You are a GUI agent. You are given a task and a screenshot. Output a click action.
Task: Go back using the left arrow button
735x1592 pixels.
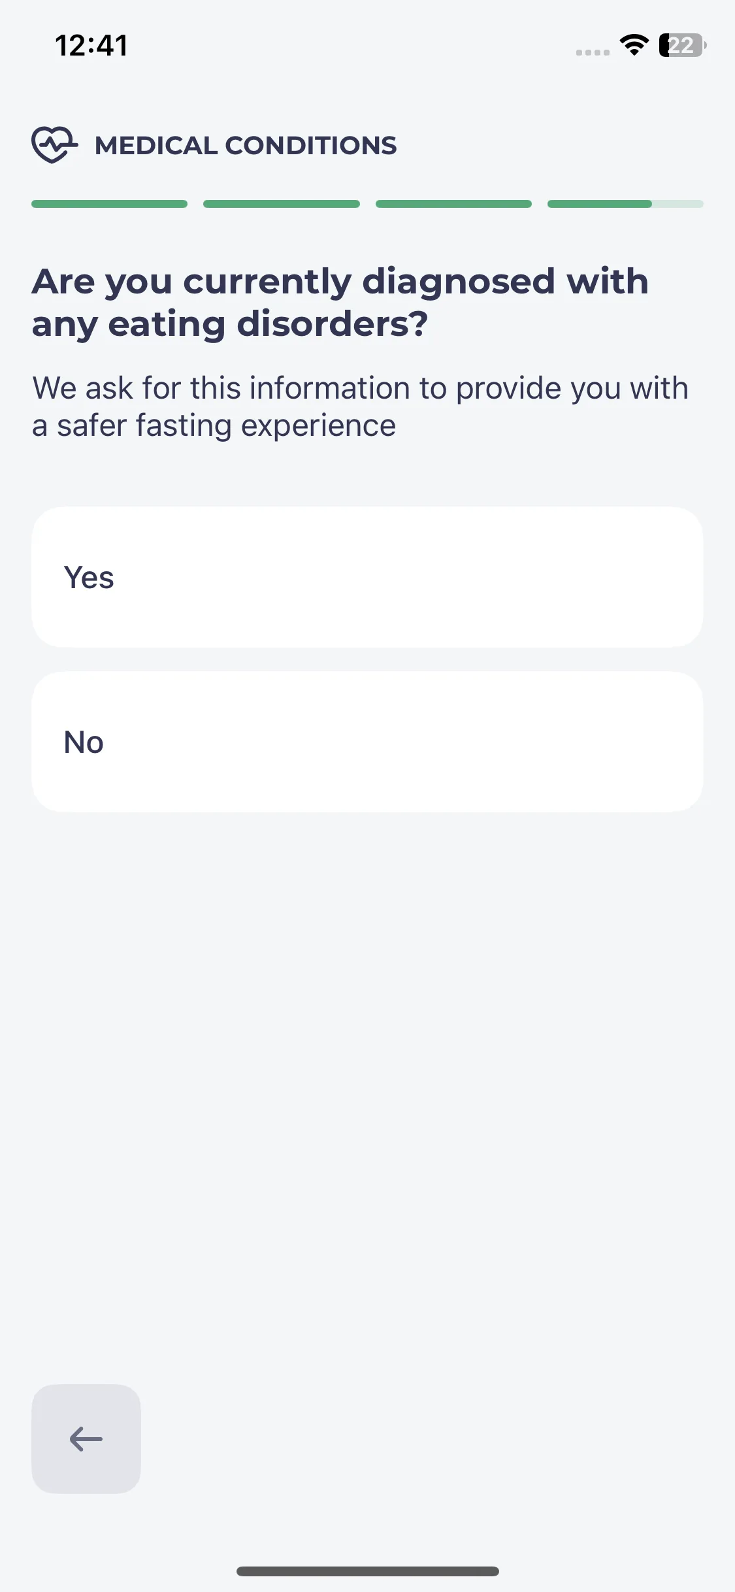click(x=86, y=1438)
